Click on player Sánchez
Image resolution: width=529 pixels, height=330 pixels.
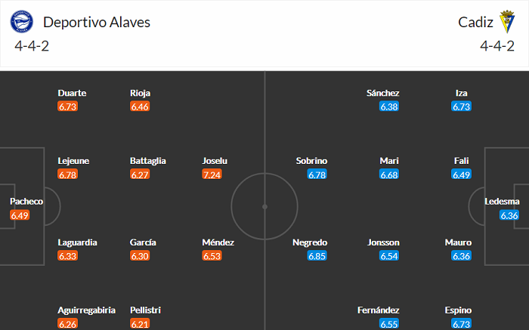[x=383, y=93]
